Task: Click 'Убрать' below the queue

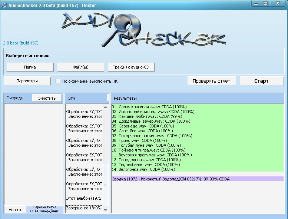Action: [15, 209]
